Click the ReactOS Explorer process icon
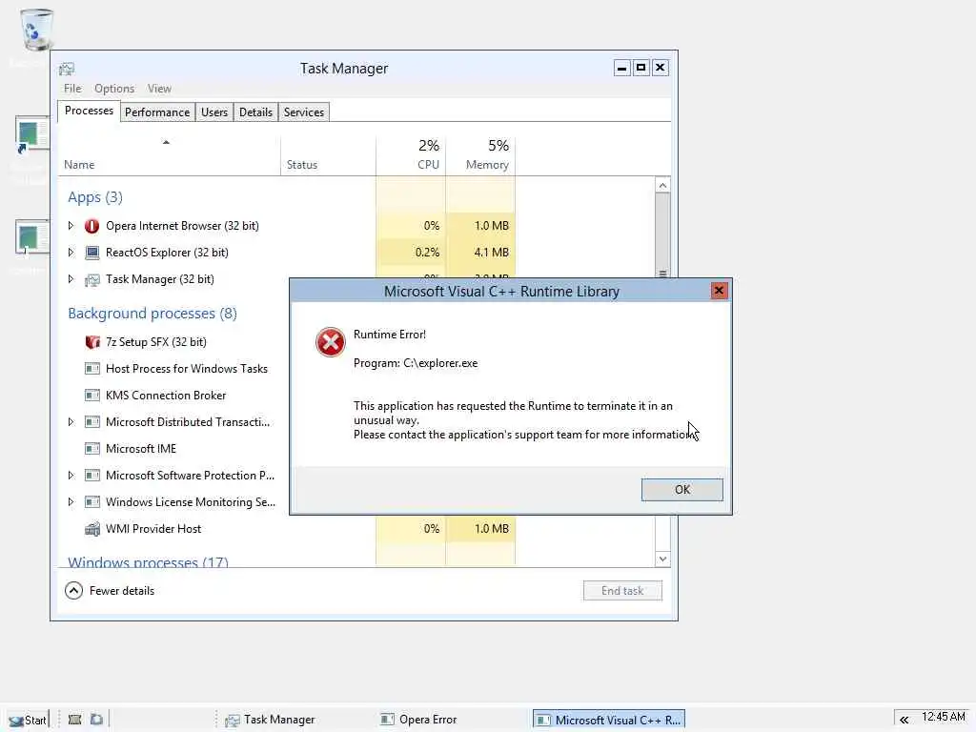This screenshot has width=976, height=732. click(91, 253)
